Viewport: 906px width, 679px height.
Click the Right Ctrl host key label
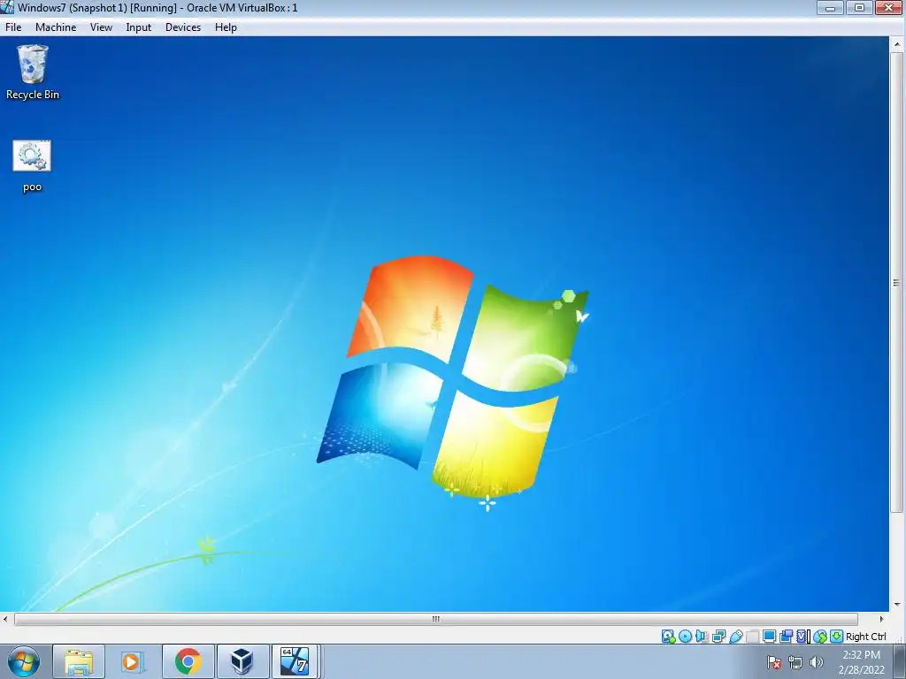(x=865, y=637)
